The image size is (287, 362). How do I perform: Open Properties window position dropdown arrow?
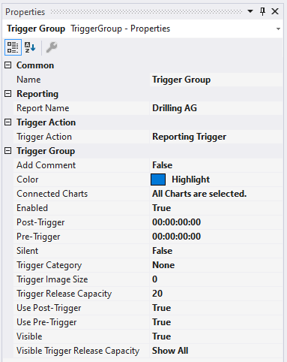tap(250, 11)
